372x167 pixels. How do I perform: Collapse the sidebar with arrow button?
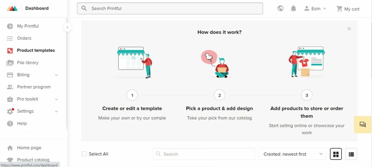[x=67, y=28]
